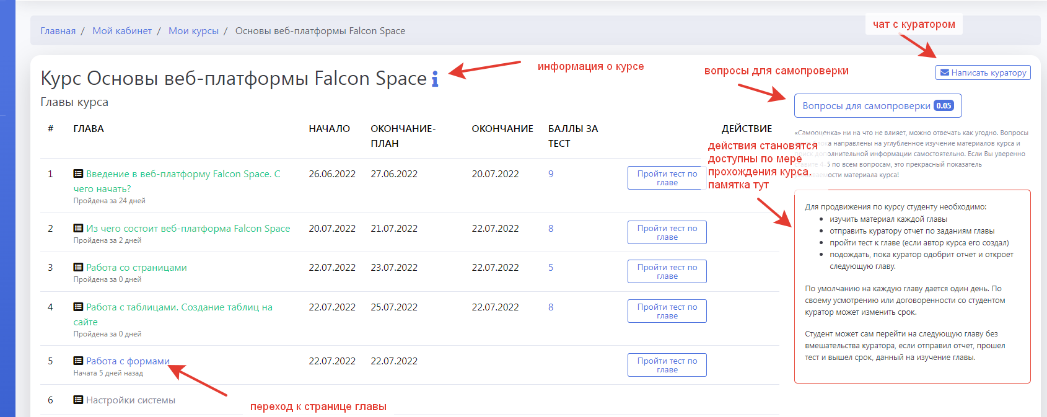Click the chapter icon next to Введение
Viewport: 1047px width, 417px height.
pyautogui.click(x=78, y=174)
